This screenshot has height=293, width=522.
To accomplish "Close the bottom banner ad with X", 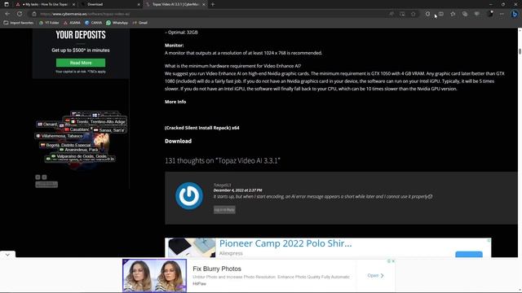I will tap(393, 261).
